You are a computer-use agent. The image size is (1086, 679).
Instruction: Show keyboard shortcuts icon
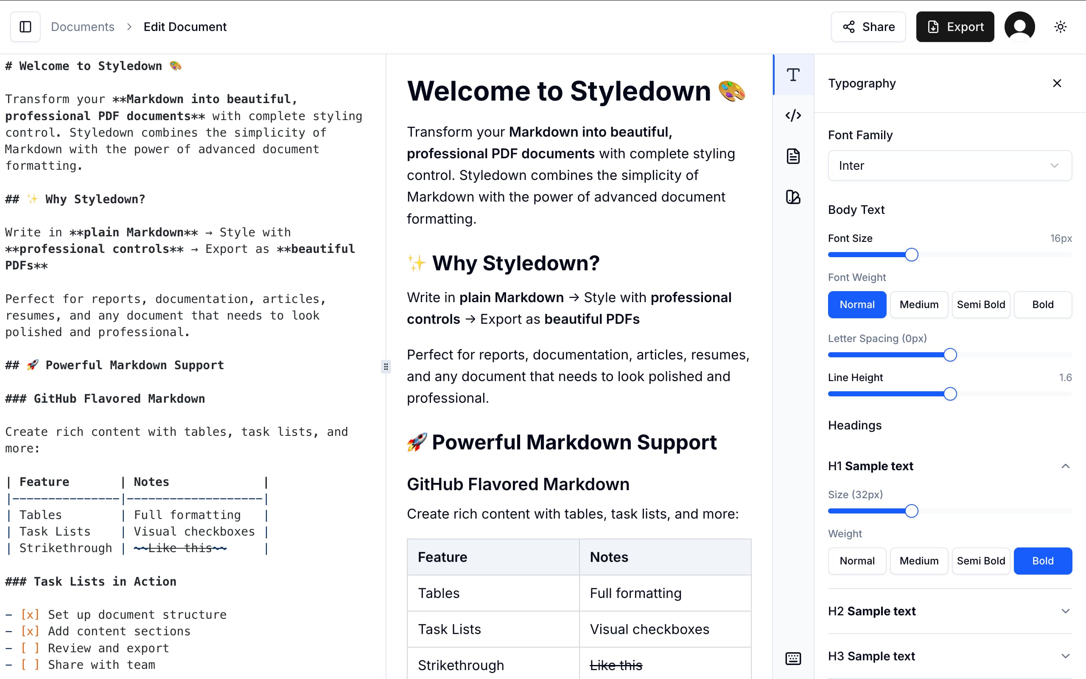coord(793,658)
